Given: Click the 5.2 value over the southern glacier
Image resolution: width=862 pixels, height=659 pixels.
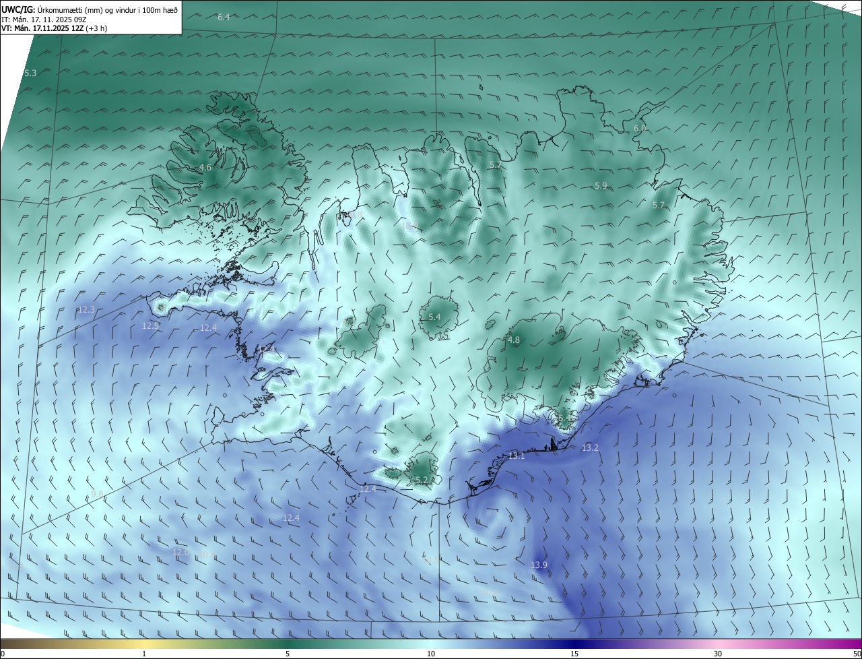Looking at the screenshot, I should pos(422,480).
